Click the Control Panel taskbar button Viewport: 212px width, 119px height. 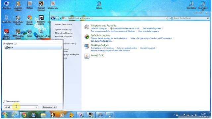110,115
